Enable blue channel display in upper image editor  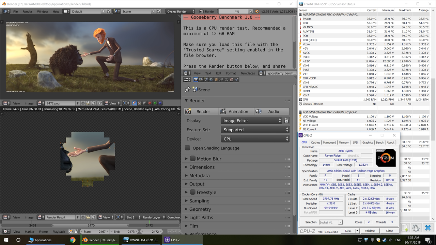pyautogui.click(x=160, y=103)
